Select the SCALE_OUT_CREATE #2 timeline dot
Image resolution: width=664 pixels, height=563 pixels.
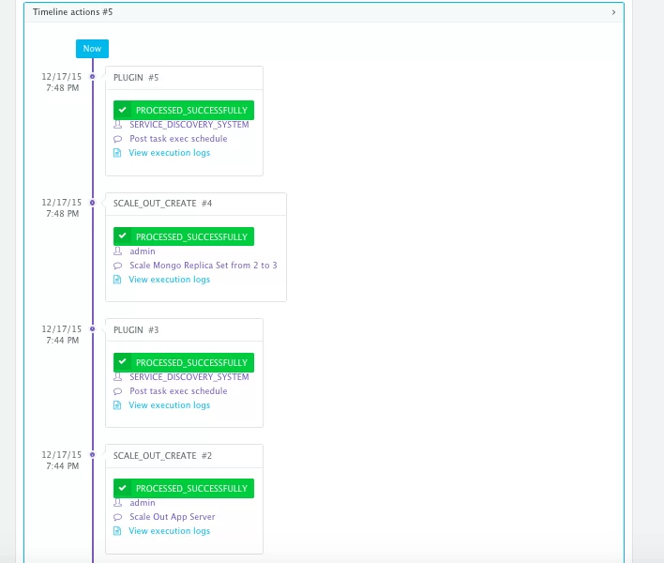click(92, 454)
